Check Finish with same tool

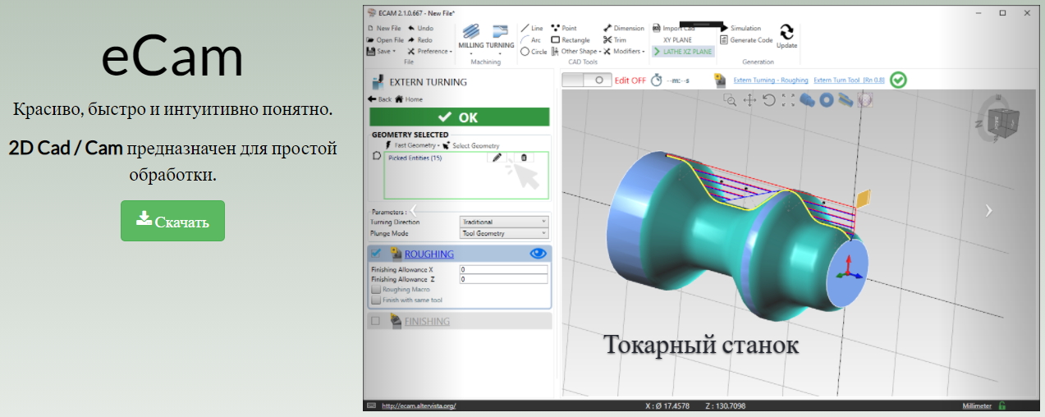[375, 300]
